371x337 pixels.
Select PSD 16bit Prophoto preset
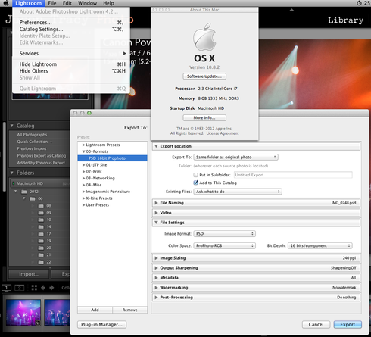click(112, 158)
